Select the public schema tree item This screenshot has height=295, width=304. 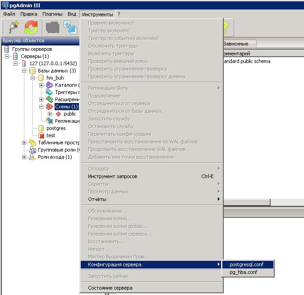click(70, 114)
